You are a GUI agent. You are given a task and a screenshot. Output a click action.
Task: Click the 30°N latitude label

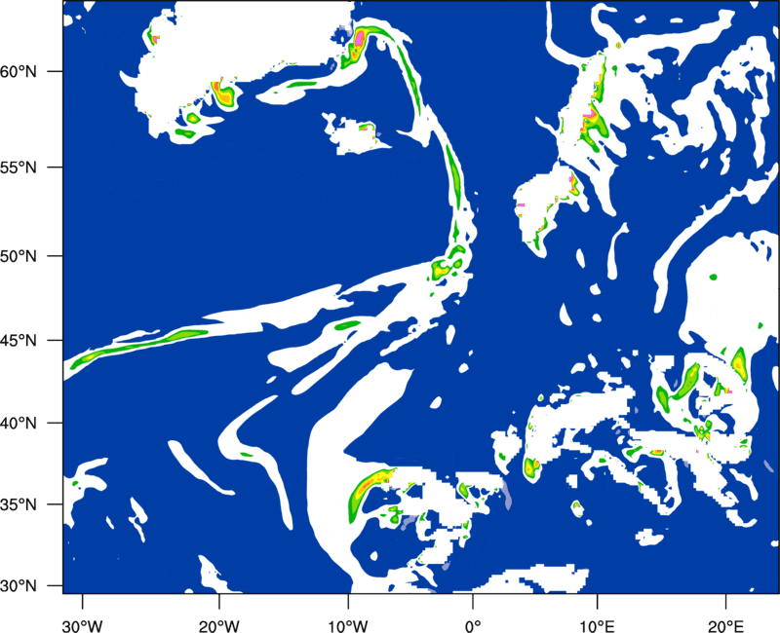[x=19, y=586]
